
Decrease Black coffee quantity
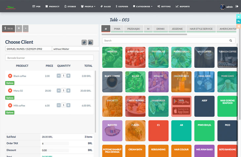pos(59,76)
